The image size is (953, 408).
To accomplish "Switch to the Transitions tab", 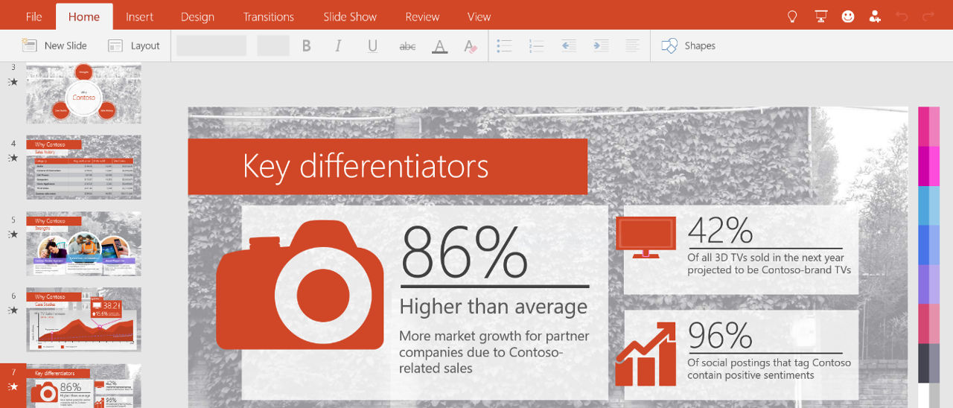I will point(268,16).
